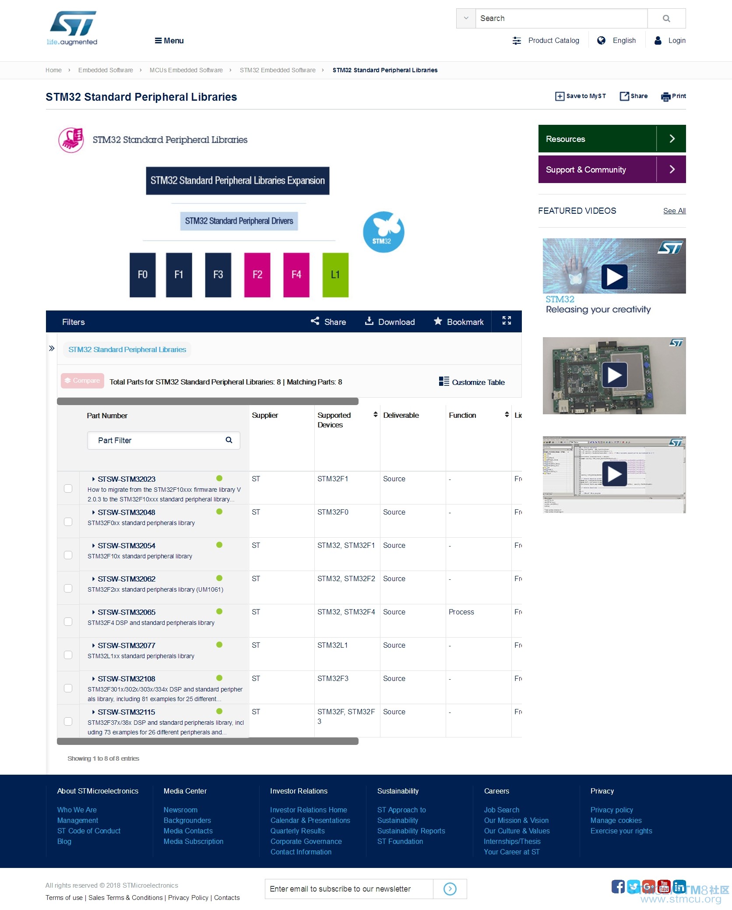The width and height of the screenshot is (732, 910).
Task: Check the box for STSW-STM32054
Action: click(x=68, y=555)
